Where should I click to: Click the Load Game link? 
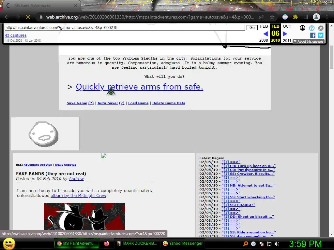click(x=138, y=103)
